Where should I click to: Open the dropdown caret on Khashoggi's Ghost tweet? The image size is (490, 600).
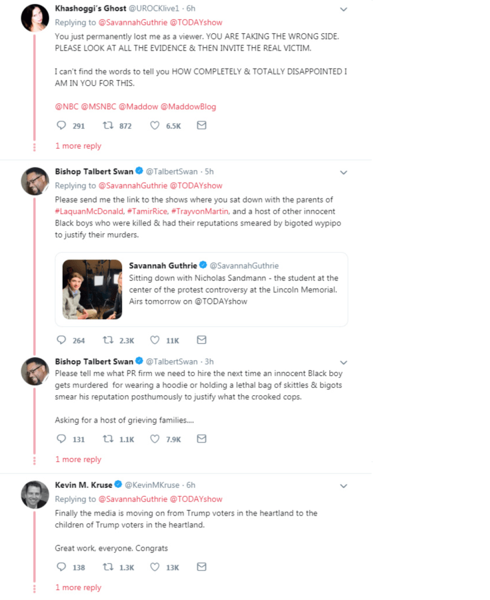pyautogui.click(x=343, y=9)
